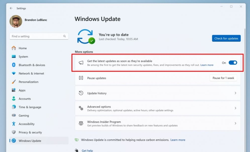The width and height of the screenshot is (250, 152).
Task: Click the Apps icon in sidebar
Action: click(x=14, y=90)
